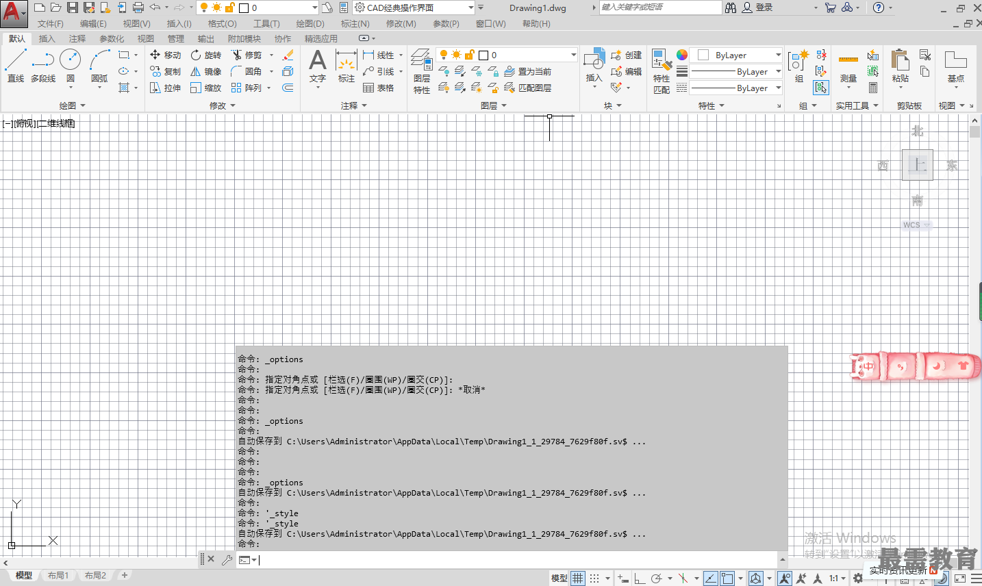
Task: Click the Copy (复制) tool
Action: click(x=165, y=71)
